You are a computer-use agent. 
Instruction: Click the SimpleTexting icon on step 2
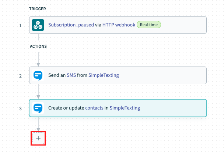tap(38, 75)
